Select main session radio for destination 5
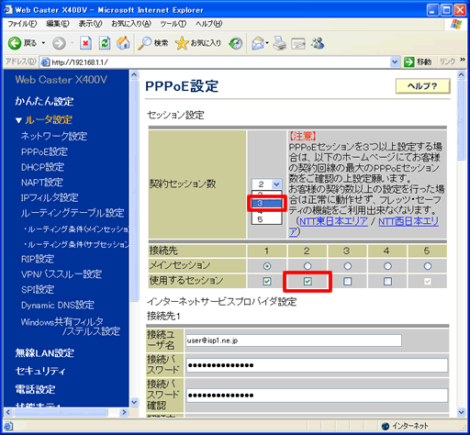 tap(428, 266)
